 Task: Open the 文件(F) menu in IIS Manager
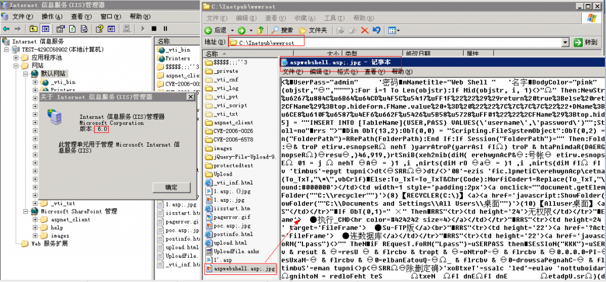point(24,17)
